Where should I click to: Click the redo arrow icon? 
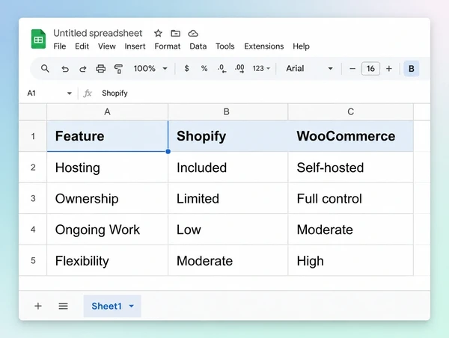(83, 69)
